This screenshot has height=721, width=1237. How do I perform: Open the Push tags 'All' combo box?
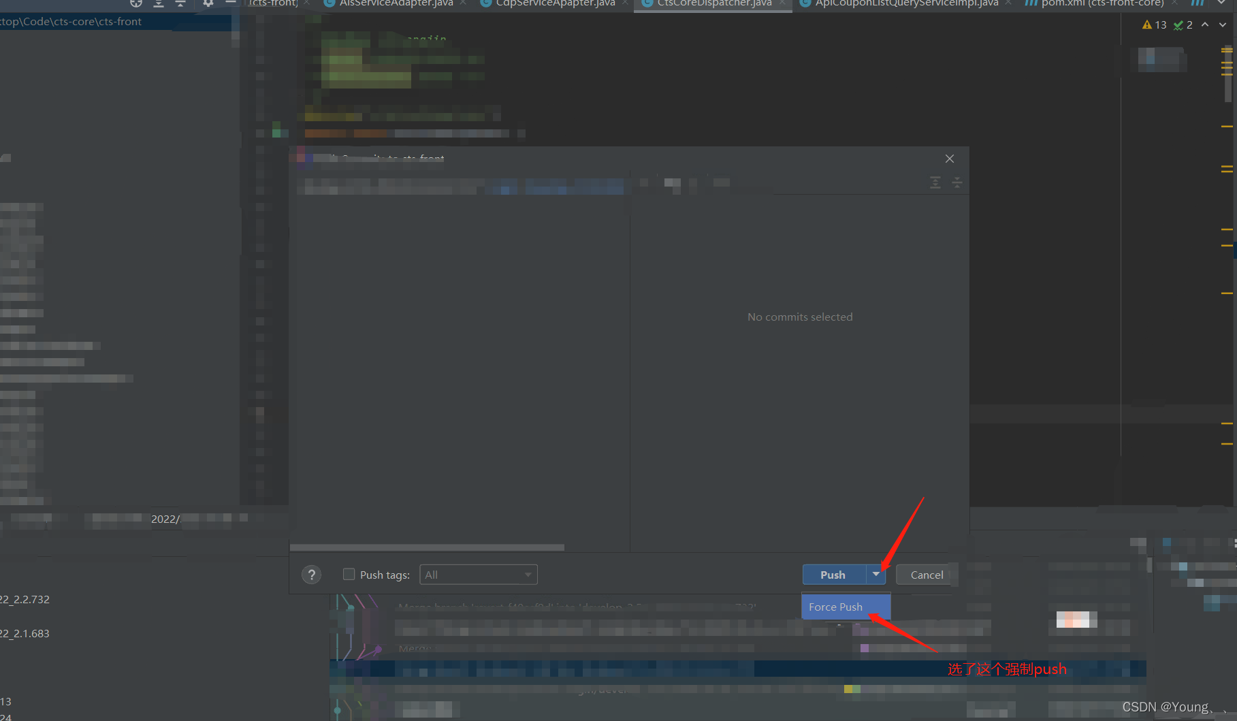[479, 575]
